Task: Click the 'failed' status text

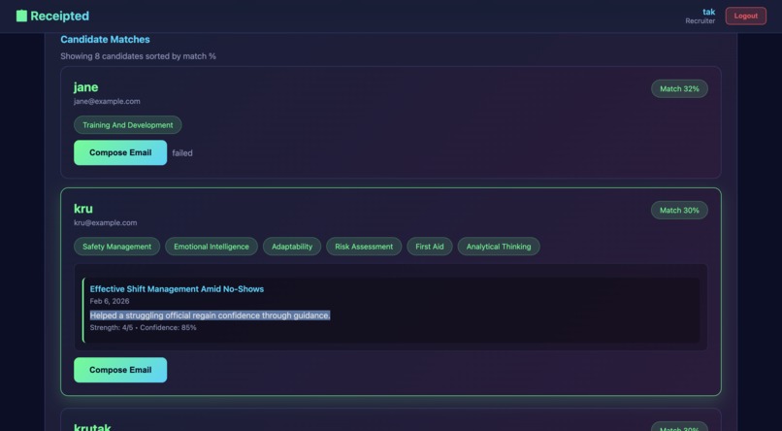Action: 182,153
